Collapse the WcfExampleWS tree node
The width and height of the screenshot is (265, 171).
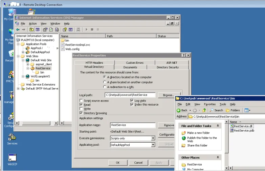click(23, 77)
